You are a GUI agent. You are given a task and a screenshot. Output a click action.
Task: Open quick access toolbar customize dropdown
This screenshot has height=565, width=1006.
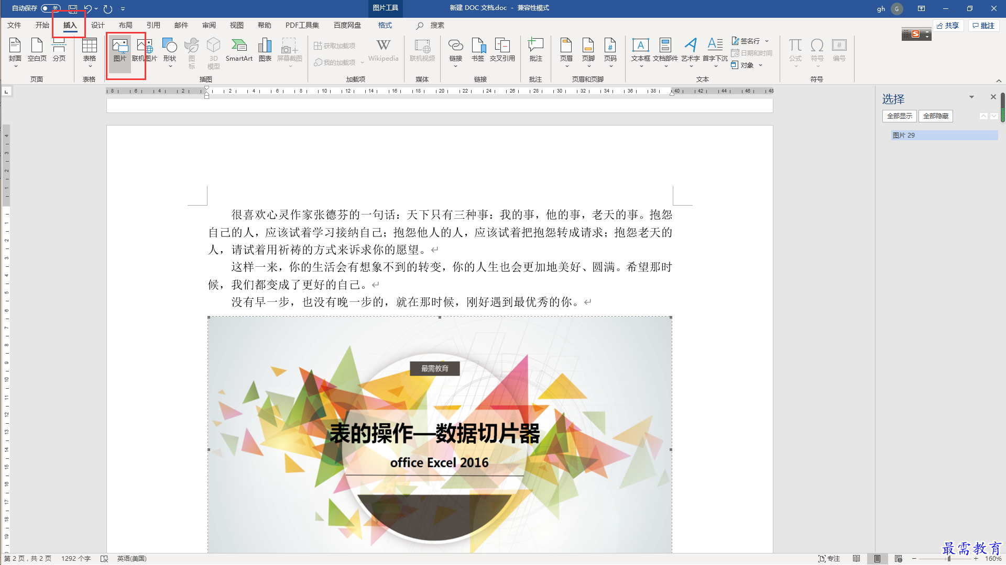point(123,8)
